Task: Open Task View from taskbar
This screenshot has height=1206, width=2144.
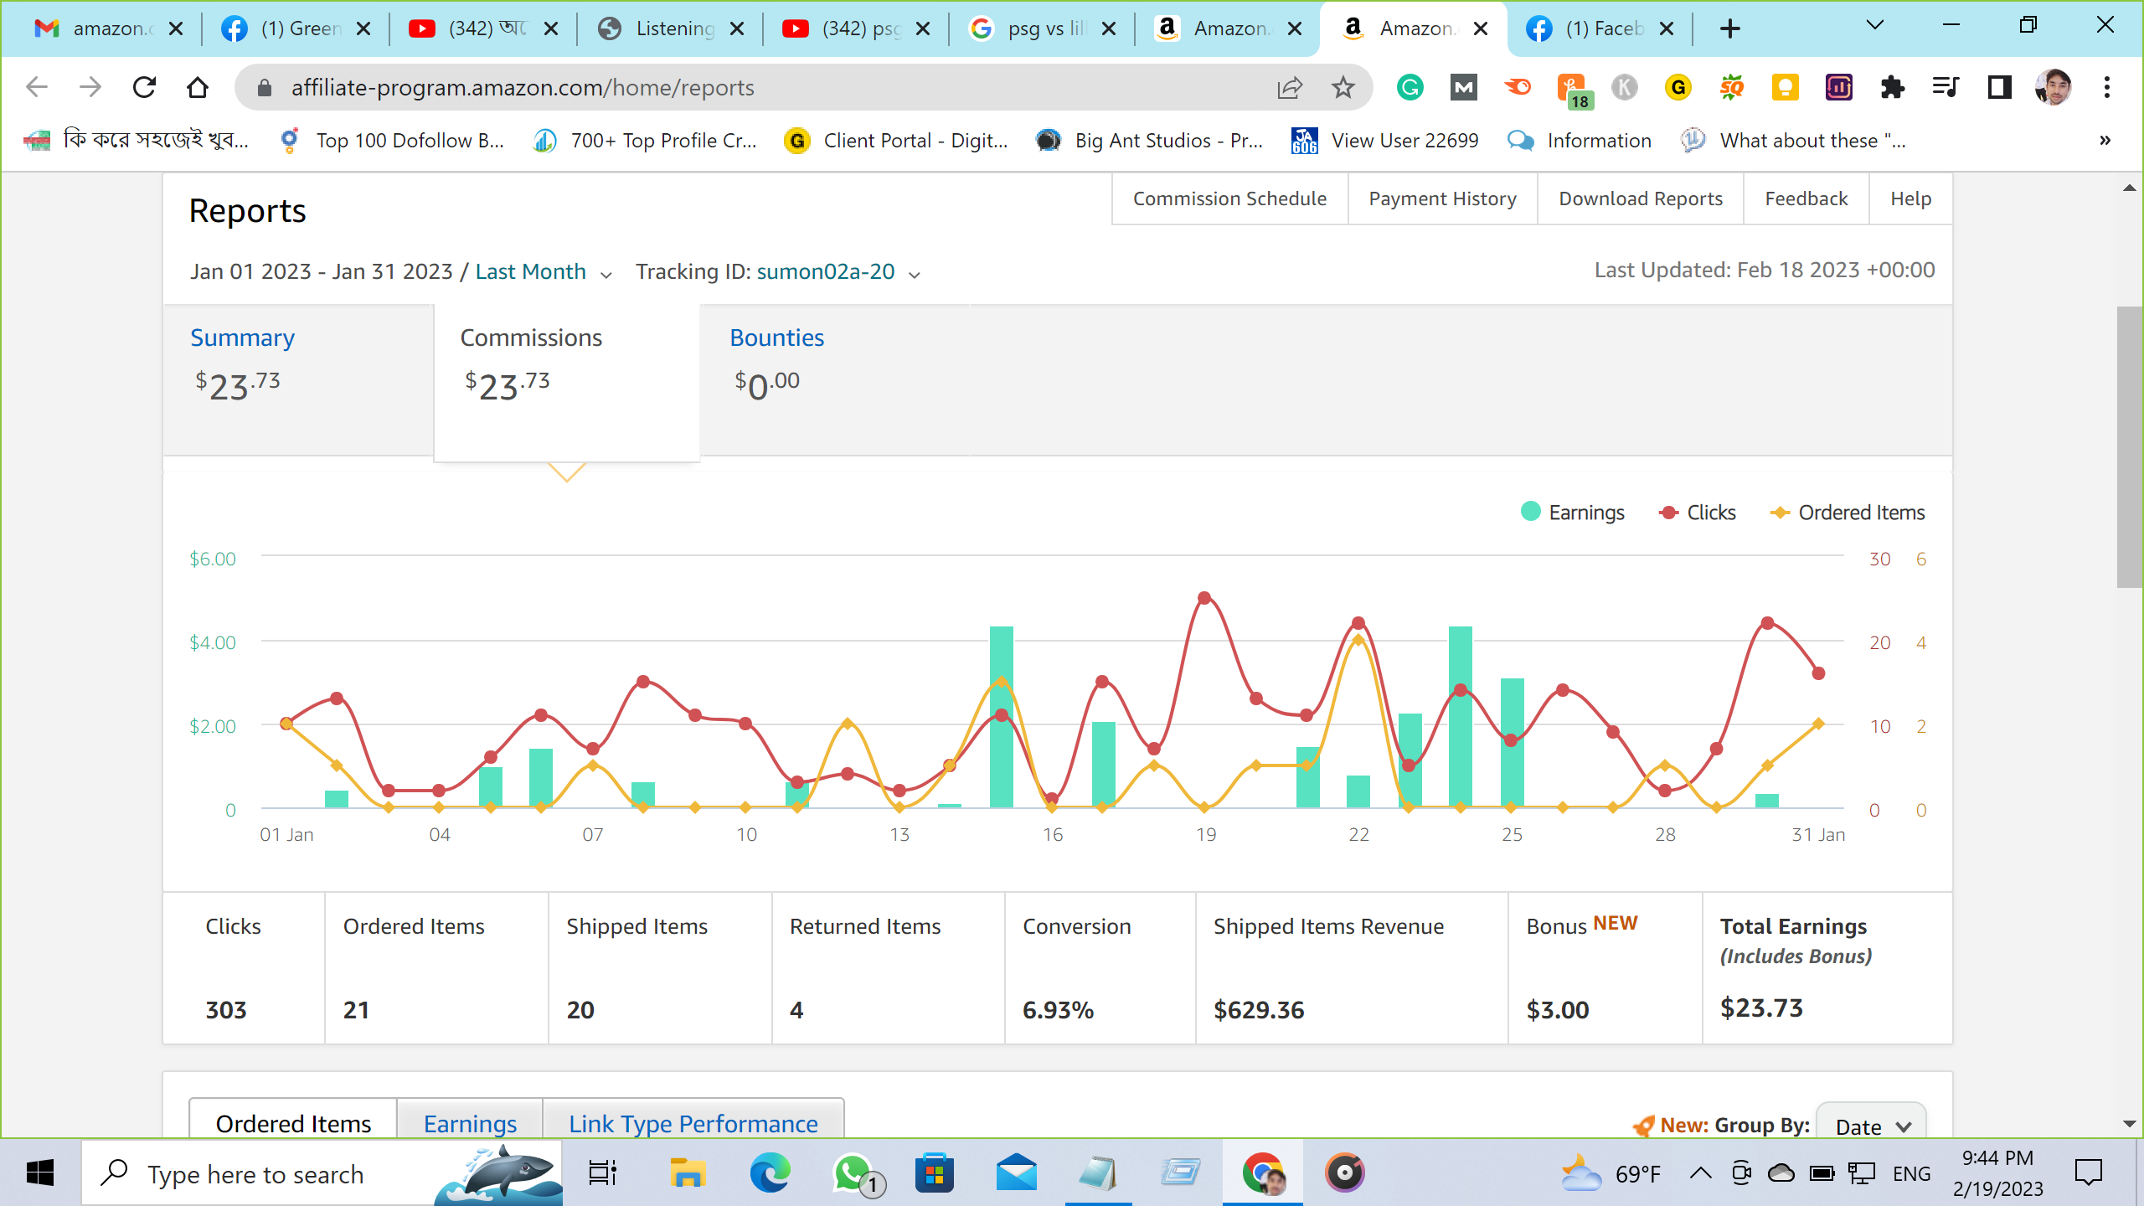Action: click(x=603, y=1174)
